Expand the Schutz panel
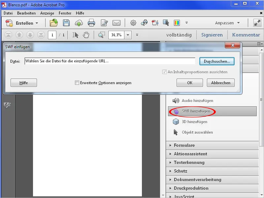264x198 pixels. 212,171
